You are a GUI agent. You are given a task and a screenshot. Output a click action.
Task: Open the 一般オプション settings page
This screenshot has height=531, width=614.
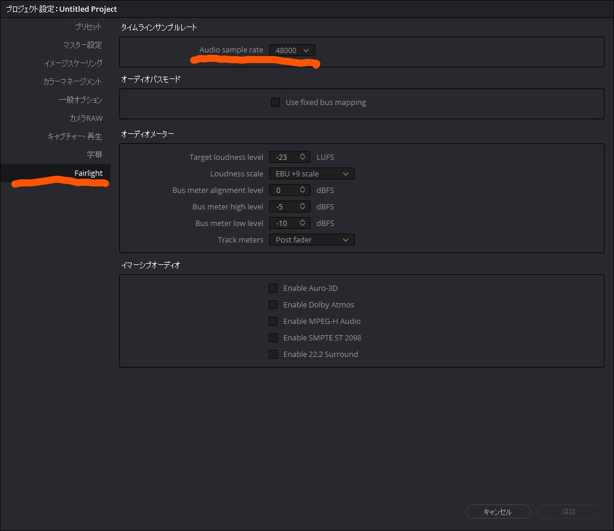pyautogui.click(x=81, y=100)
